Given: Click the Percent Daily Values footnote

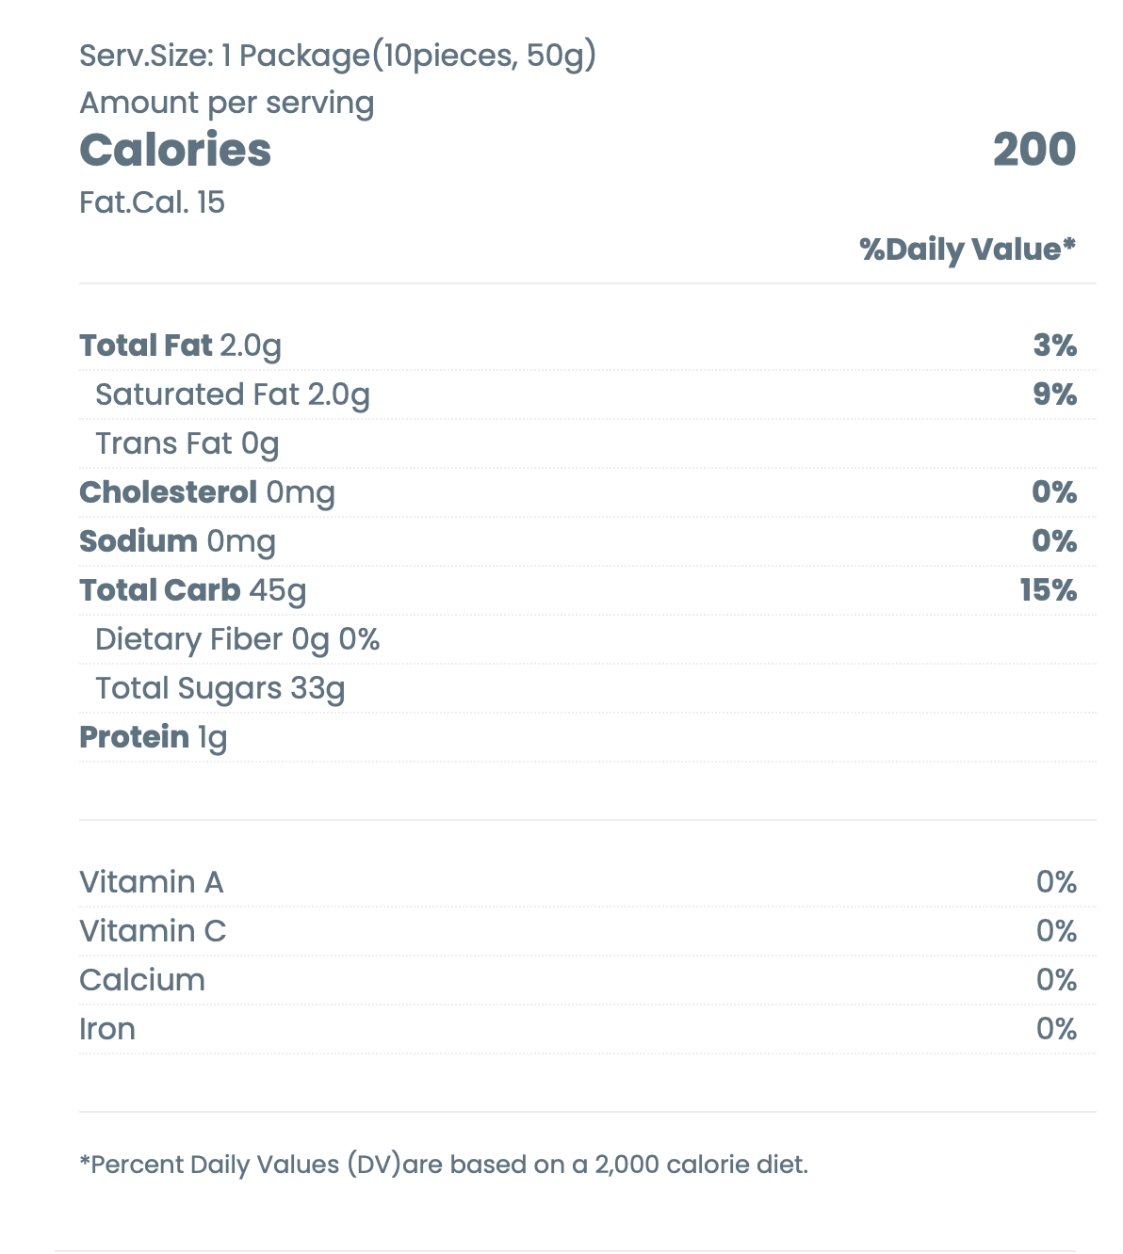Looking at the screenshot, I should point(444,1165).
